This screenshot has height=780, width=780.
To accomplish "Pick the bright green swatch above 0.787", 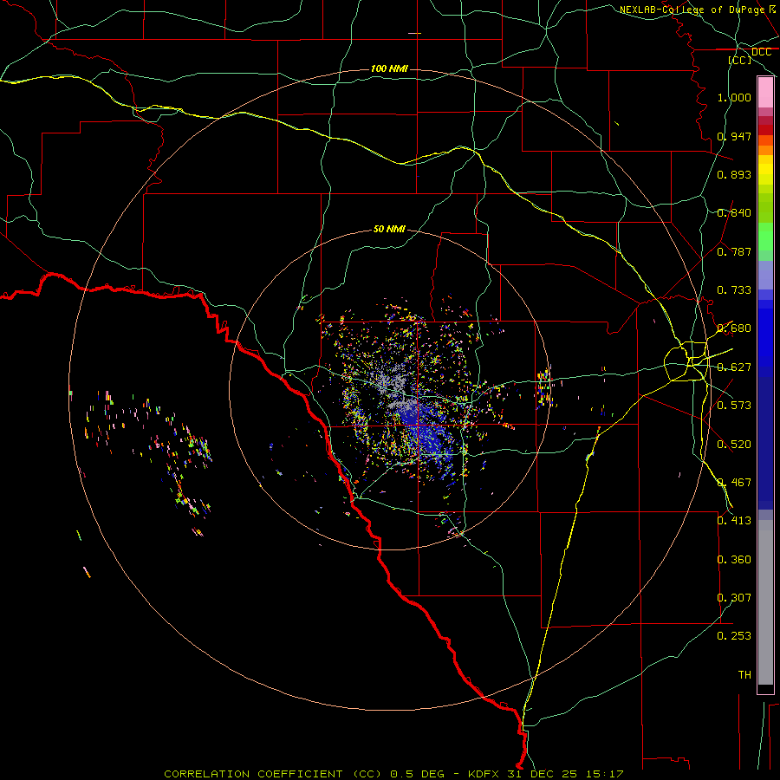I will click(x=765, y=237).
